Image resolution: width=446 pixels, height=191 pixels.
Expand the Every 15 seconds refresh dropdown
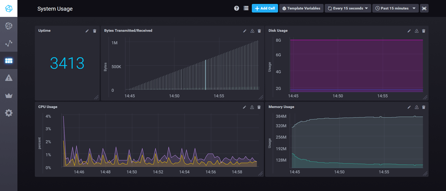348,8
